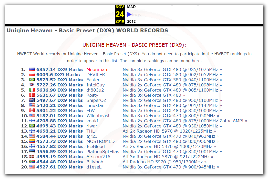View PlatoonSgtElias's user profile

103,152
